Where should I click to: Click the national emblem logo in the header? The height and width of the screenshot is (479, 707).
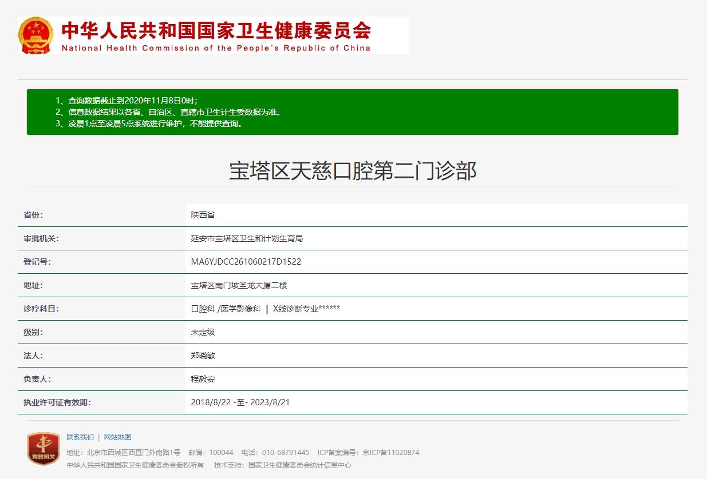click(x=35, y=34)
